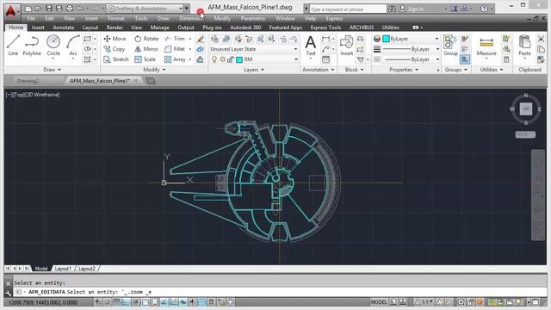Image resolution: width=551 pixels, height=310 pixels.
Task: Close the AFM_Mass_Falcon_Pline1 file tab
Action: point(136,81)
